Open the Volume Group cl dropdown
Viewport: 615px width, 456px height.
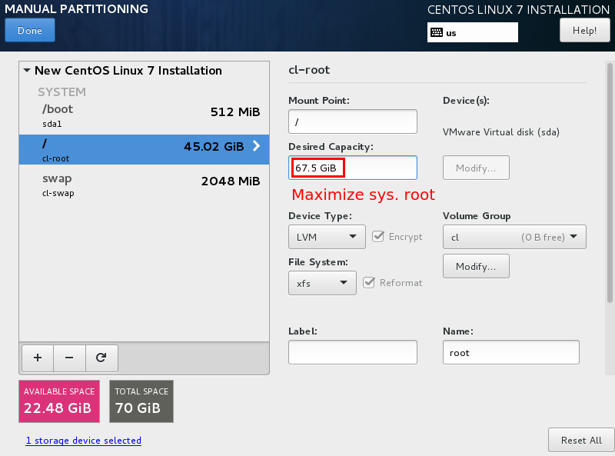click(x=514, y=237)
